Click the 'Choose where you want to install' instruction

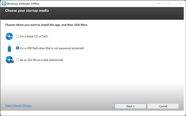click(46, 25)
